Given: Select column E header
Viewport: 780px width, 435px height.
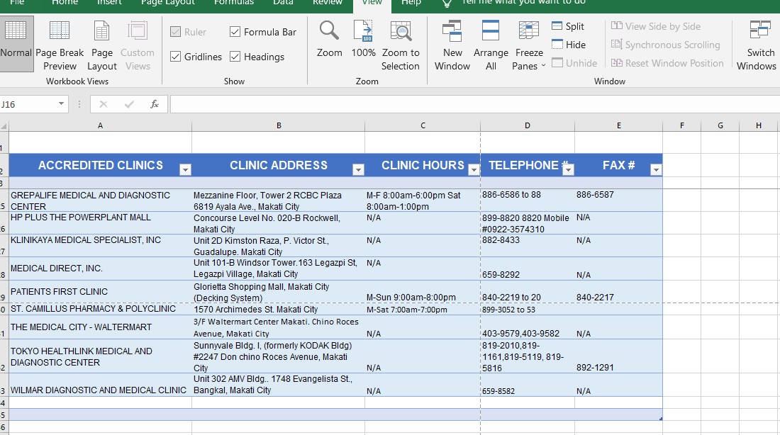Looking at the screenshot, I should (619, 126).
